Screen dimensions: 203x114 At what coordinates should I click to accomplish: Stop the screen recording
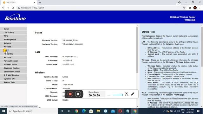point(70,94)
